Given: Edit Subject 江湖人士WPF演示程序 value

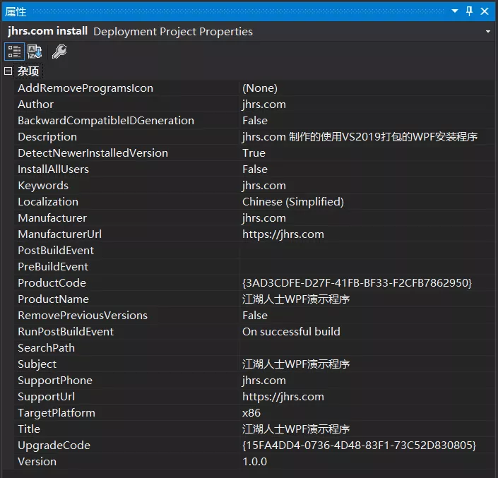Looking at the screenshot, I should 296,364.
